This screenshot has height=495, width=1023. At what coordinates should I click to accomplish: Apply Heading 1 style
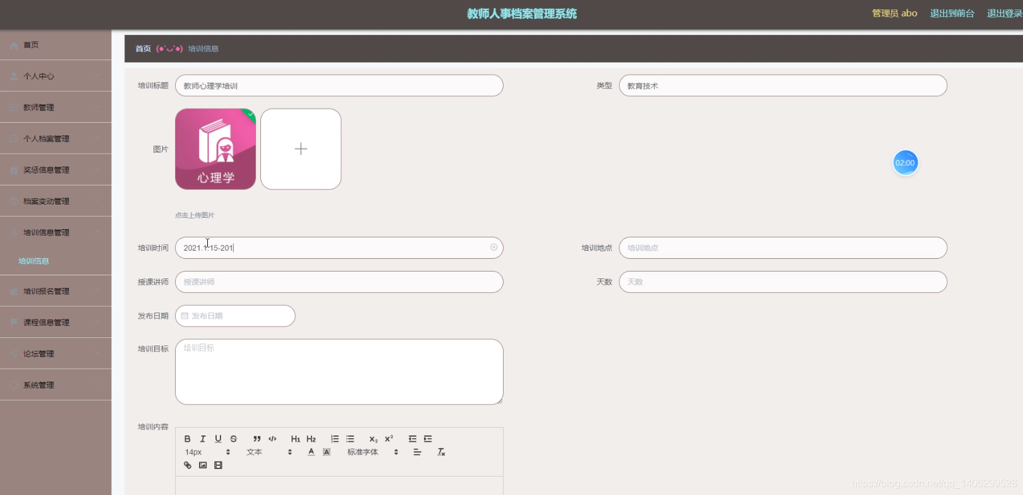pyautogui.click(x=295, y=439)
